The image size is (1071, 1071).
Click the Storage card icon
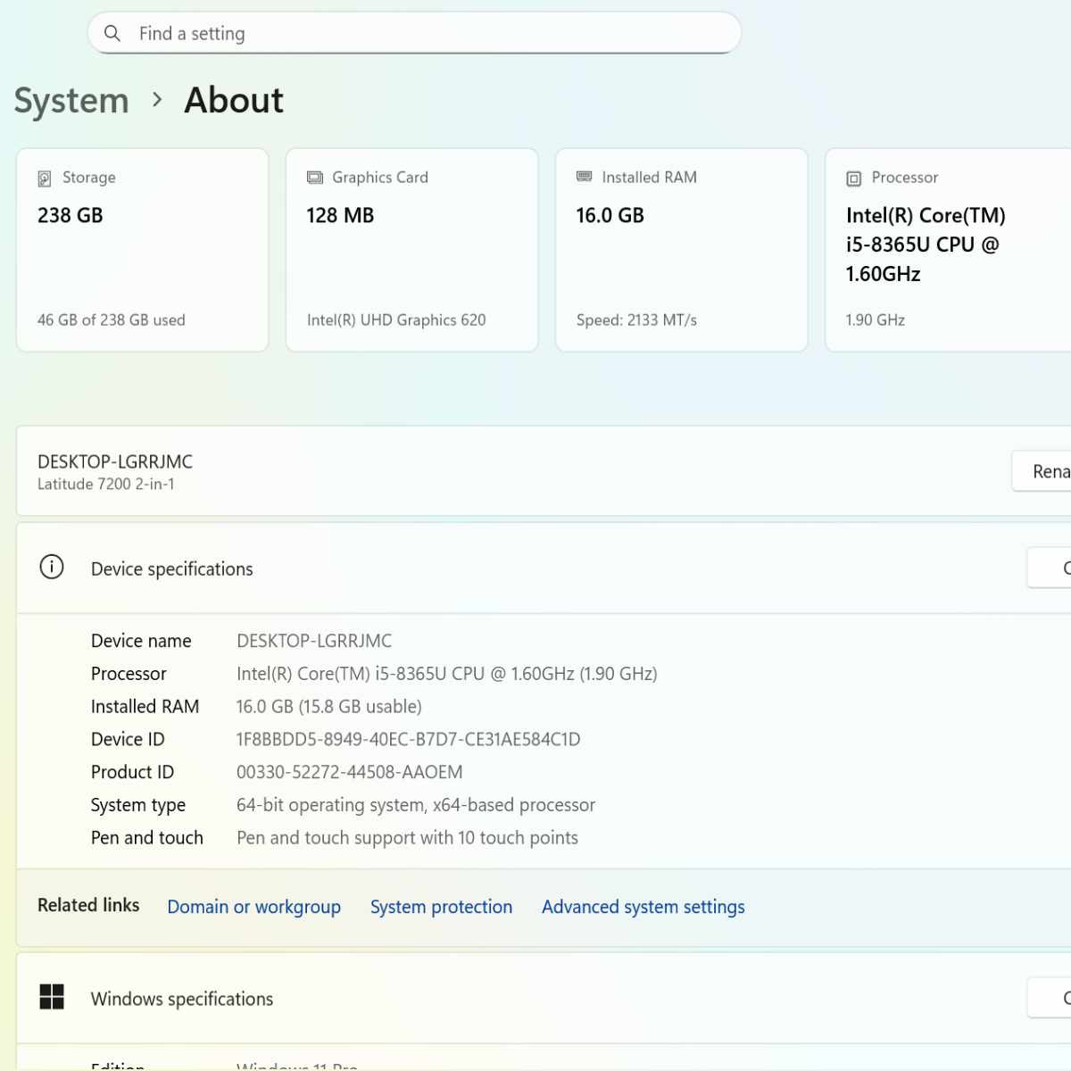tap(45, 178)
